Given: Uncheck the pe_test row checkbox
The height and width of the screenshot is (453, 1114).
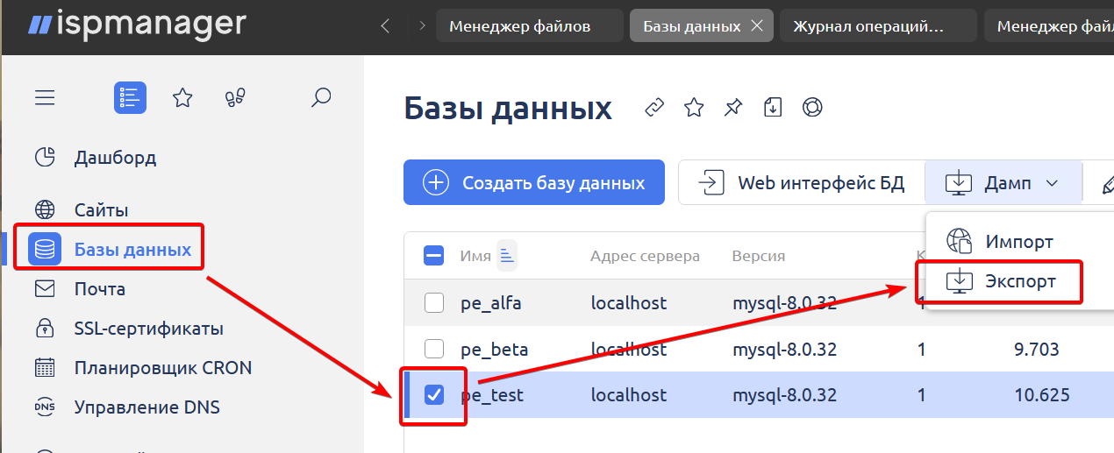Looking at the screenshot, I should pos(434,395).
